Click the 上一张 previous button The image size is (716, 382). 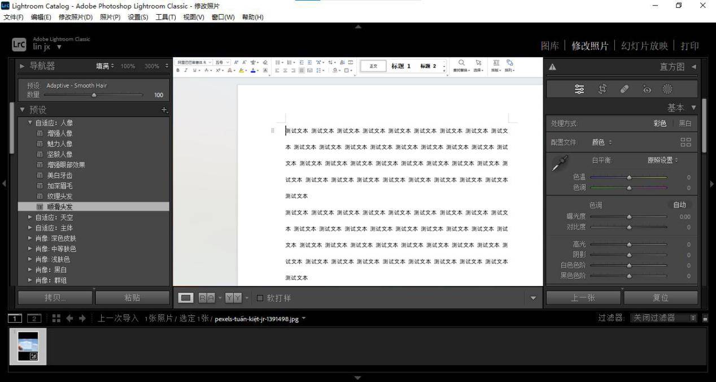pos(583,298)
